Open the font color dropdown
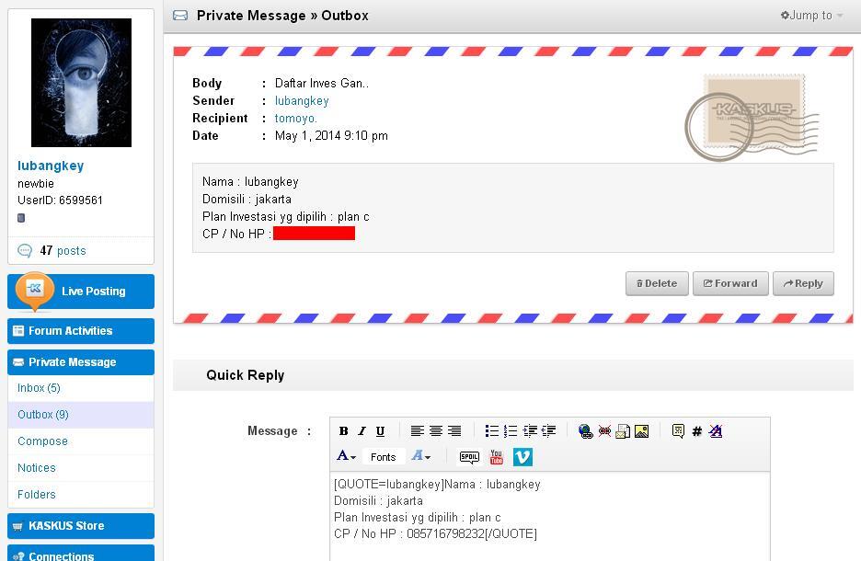 tap(347, 456)
